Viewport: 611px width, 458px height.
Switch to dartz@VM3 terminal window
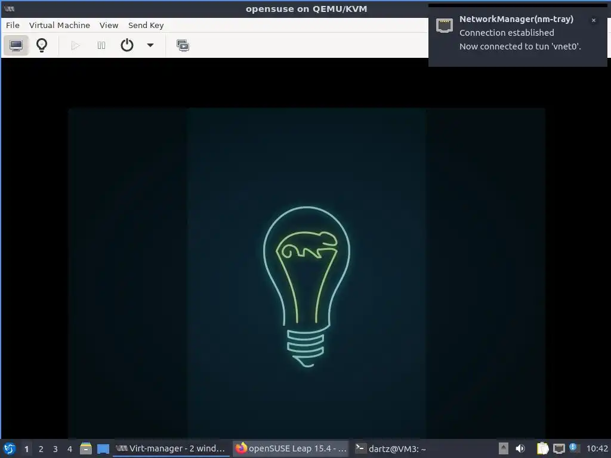pos(390,448)
